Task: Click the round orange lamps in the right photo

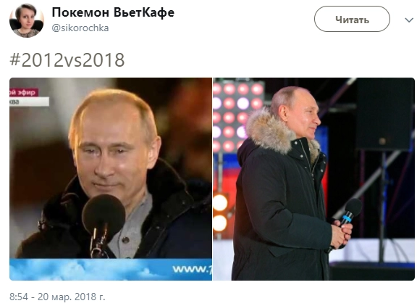Action: pos(220,213)
